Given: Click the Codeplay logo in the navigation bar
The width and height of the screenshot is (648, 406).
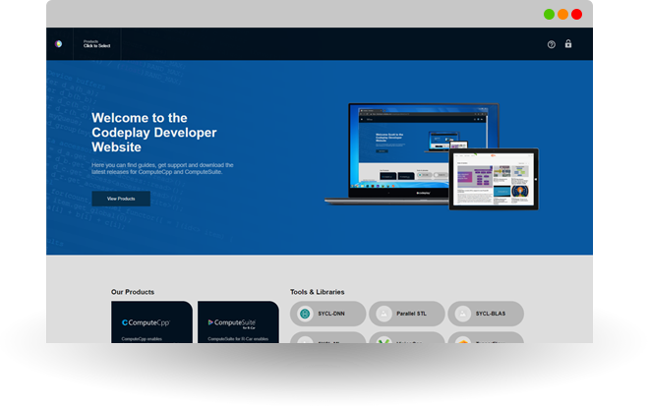Looking at the screenshot, I should (x=59, y=44).
